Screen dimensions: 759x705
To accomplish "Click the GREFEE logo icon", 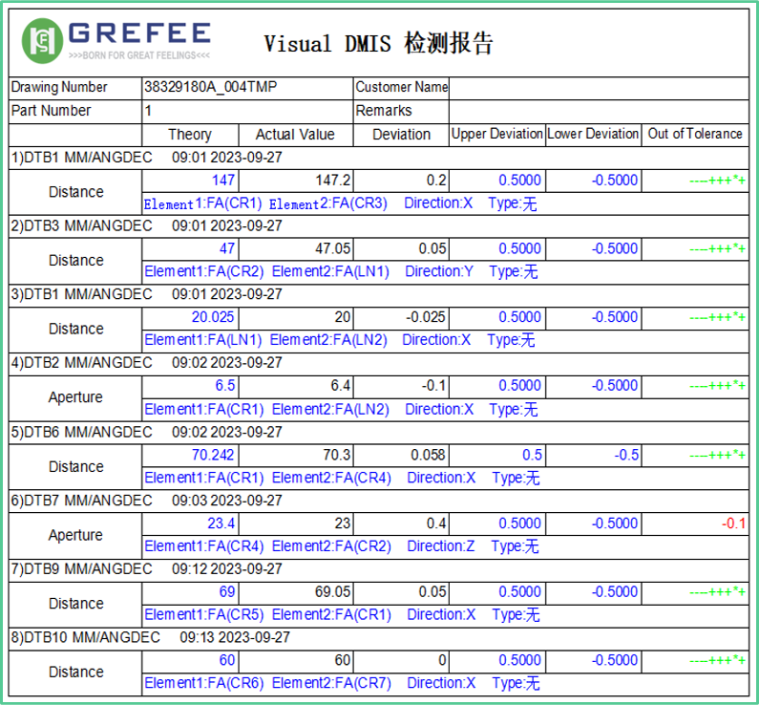I will pos(42,39).
